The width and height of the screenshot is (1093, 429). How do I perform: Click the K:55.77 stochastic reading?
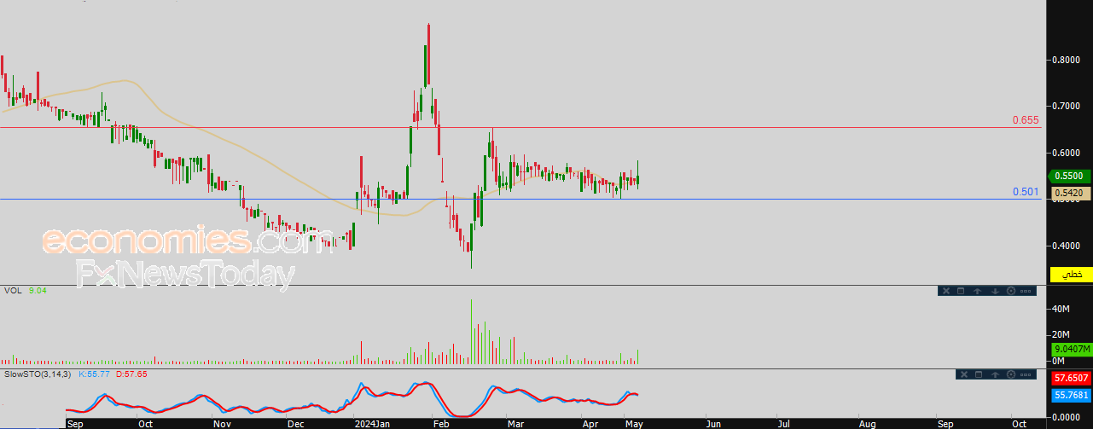click(96, 374)
